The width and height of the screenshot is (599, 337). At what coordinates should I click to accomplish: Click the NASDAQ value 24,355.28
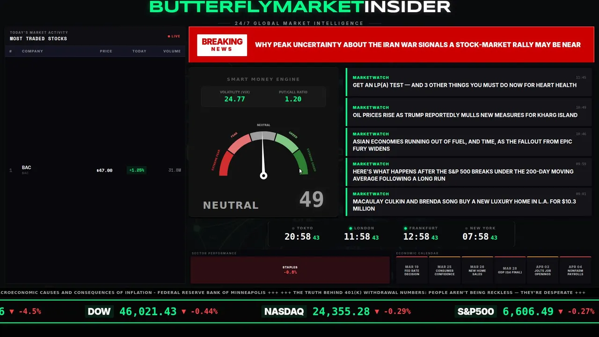tap(341, 312)
